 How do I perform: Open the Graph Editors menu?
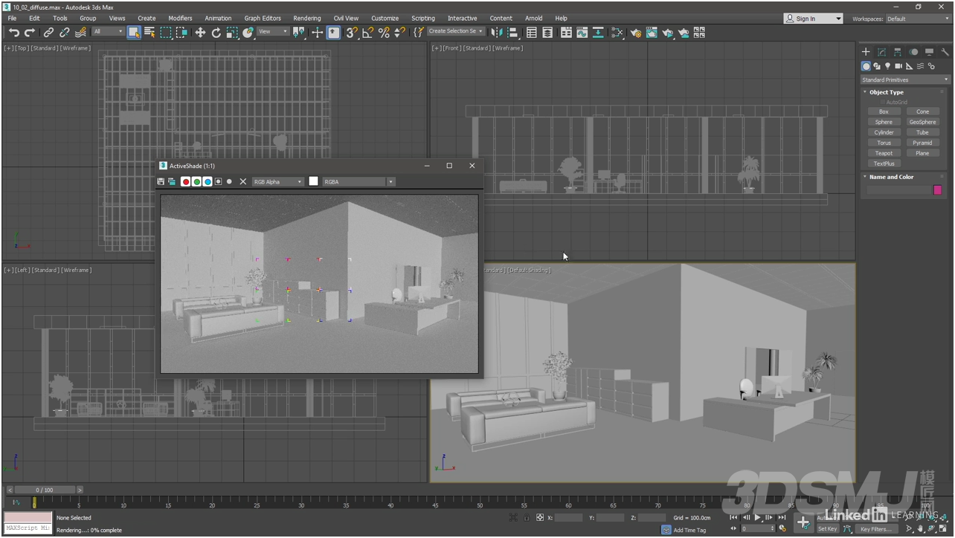[263, 18]
